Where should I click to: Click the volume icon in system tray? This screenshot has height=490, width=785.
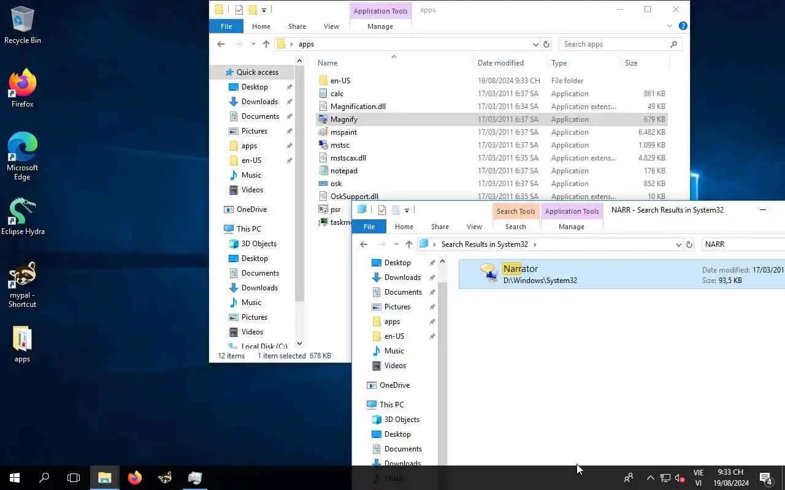680,478
